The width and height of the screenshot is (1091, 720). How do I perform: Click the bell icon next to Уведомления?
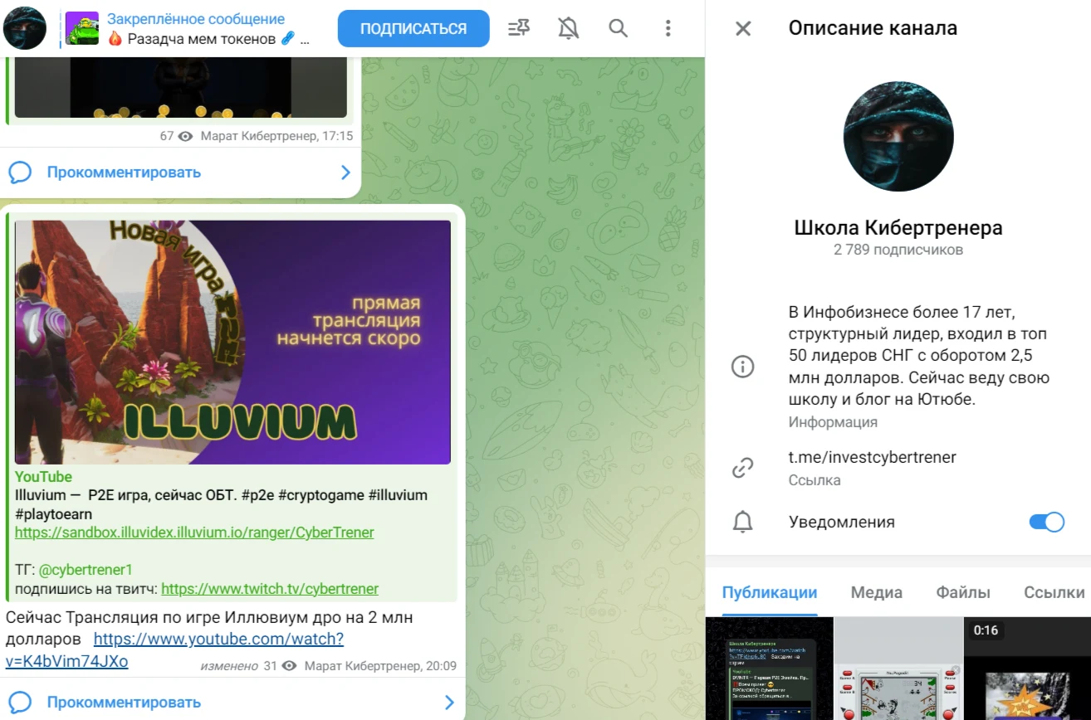coord(742,523)
